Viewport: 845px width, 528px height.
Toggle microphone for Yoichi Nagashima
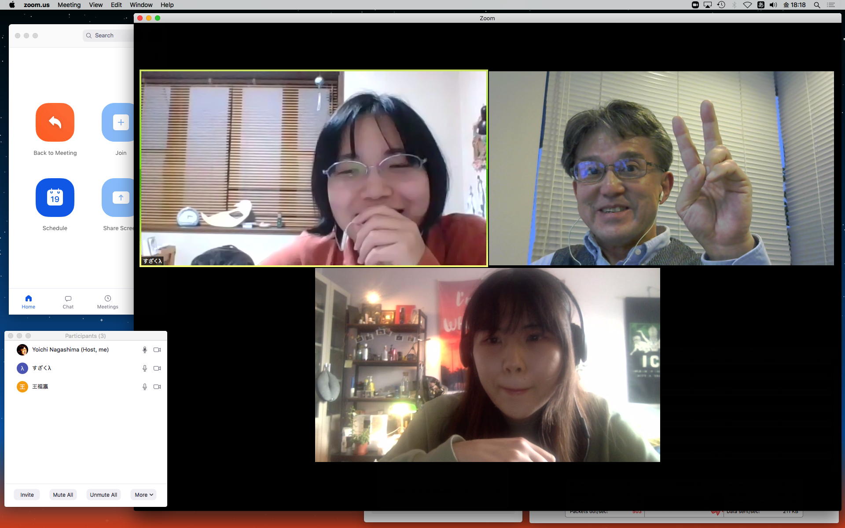click(x=144, y=350)
